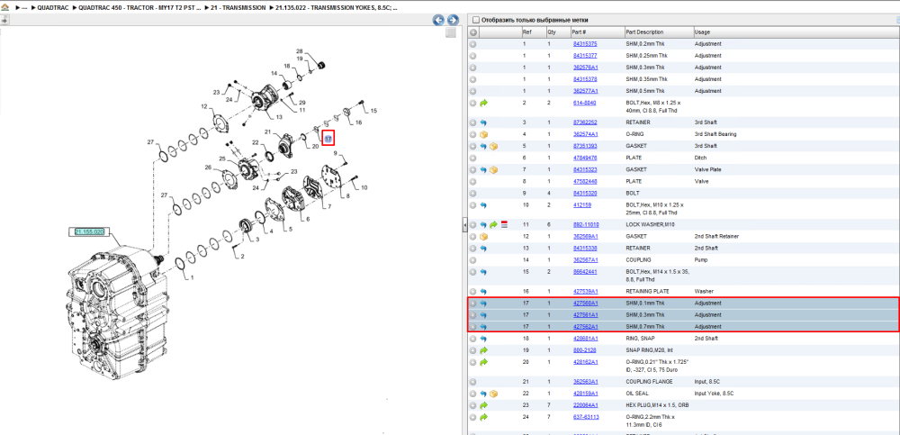Sort by the Part Description column header
The height and width of the screenshot is (435, 900).
click(659, 32)
